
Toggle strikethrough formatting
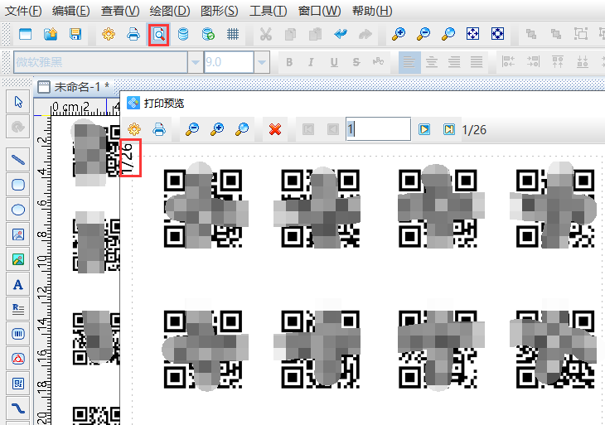356,62
